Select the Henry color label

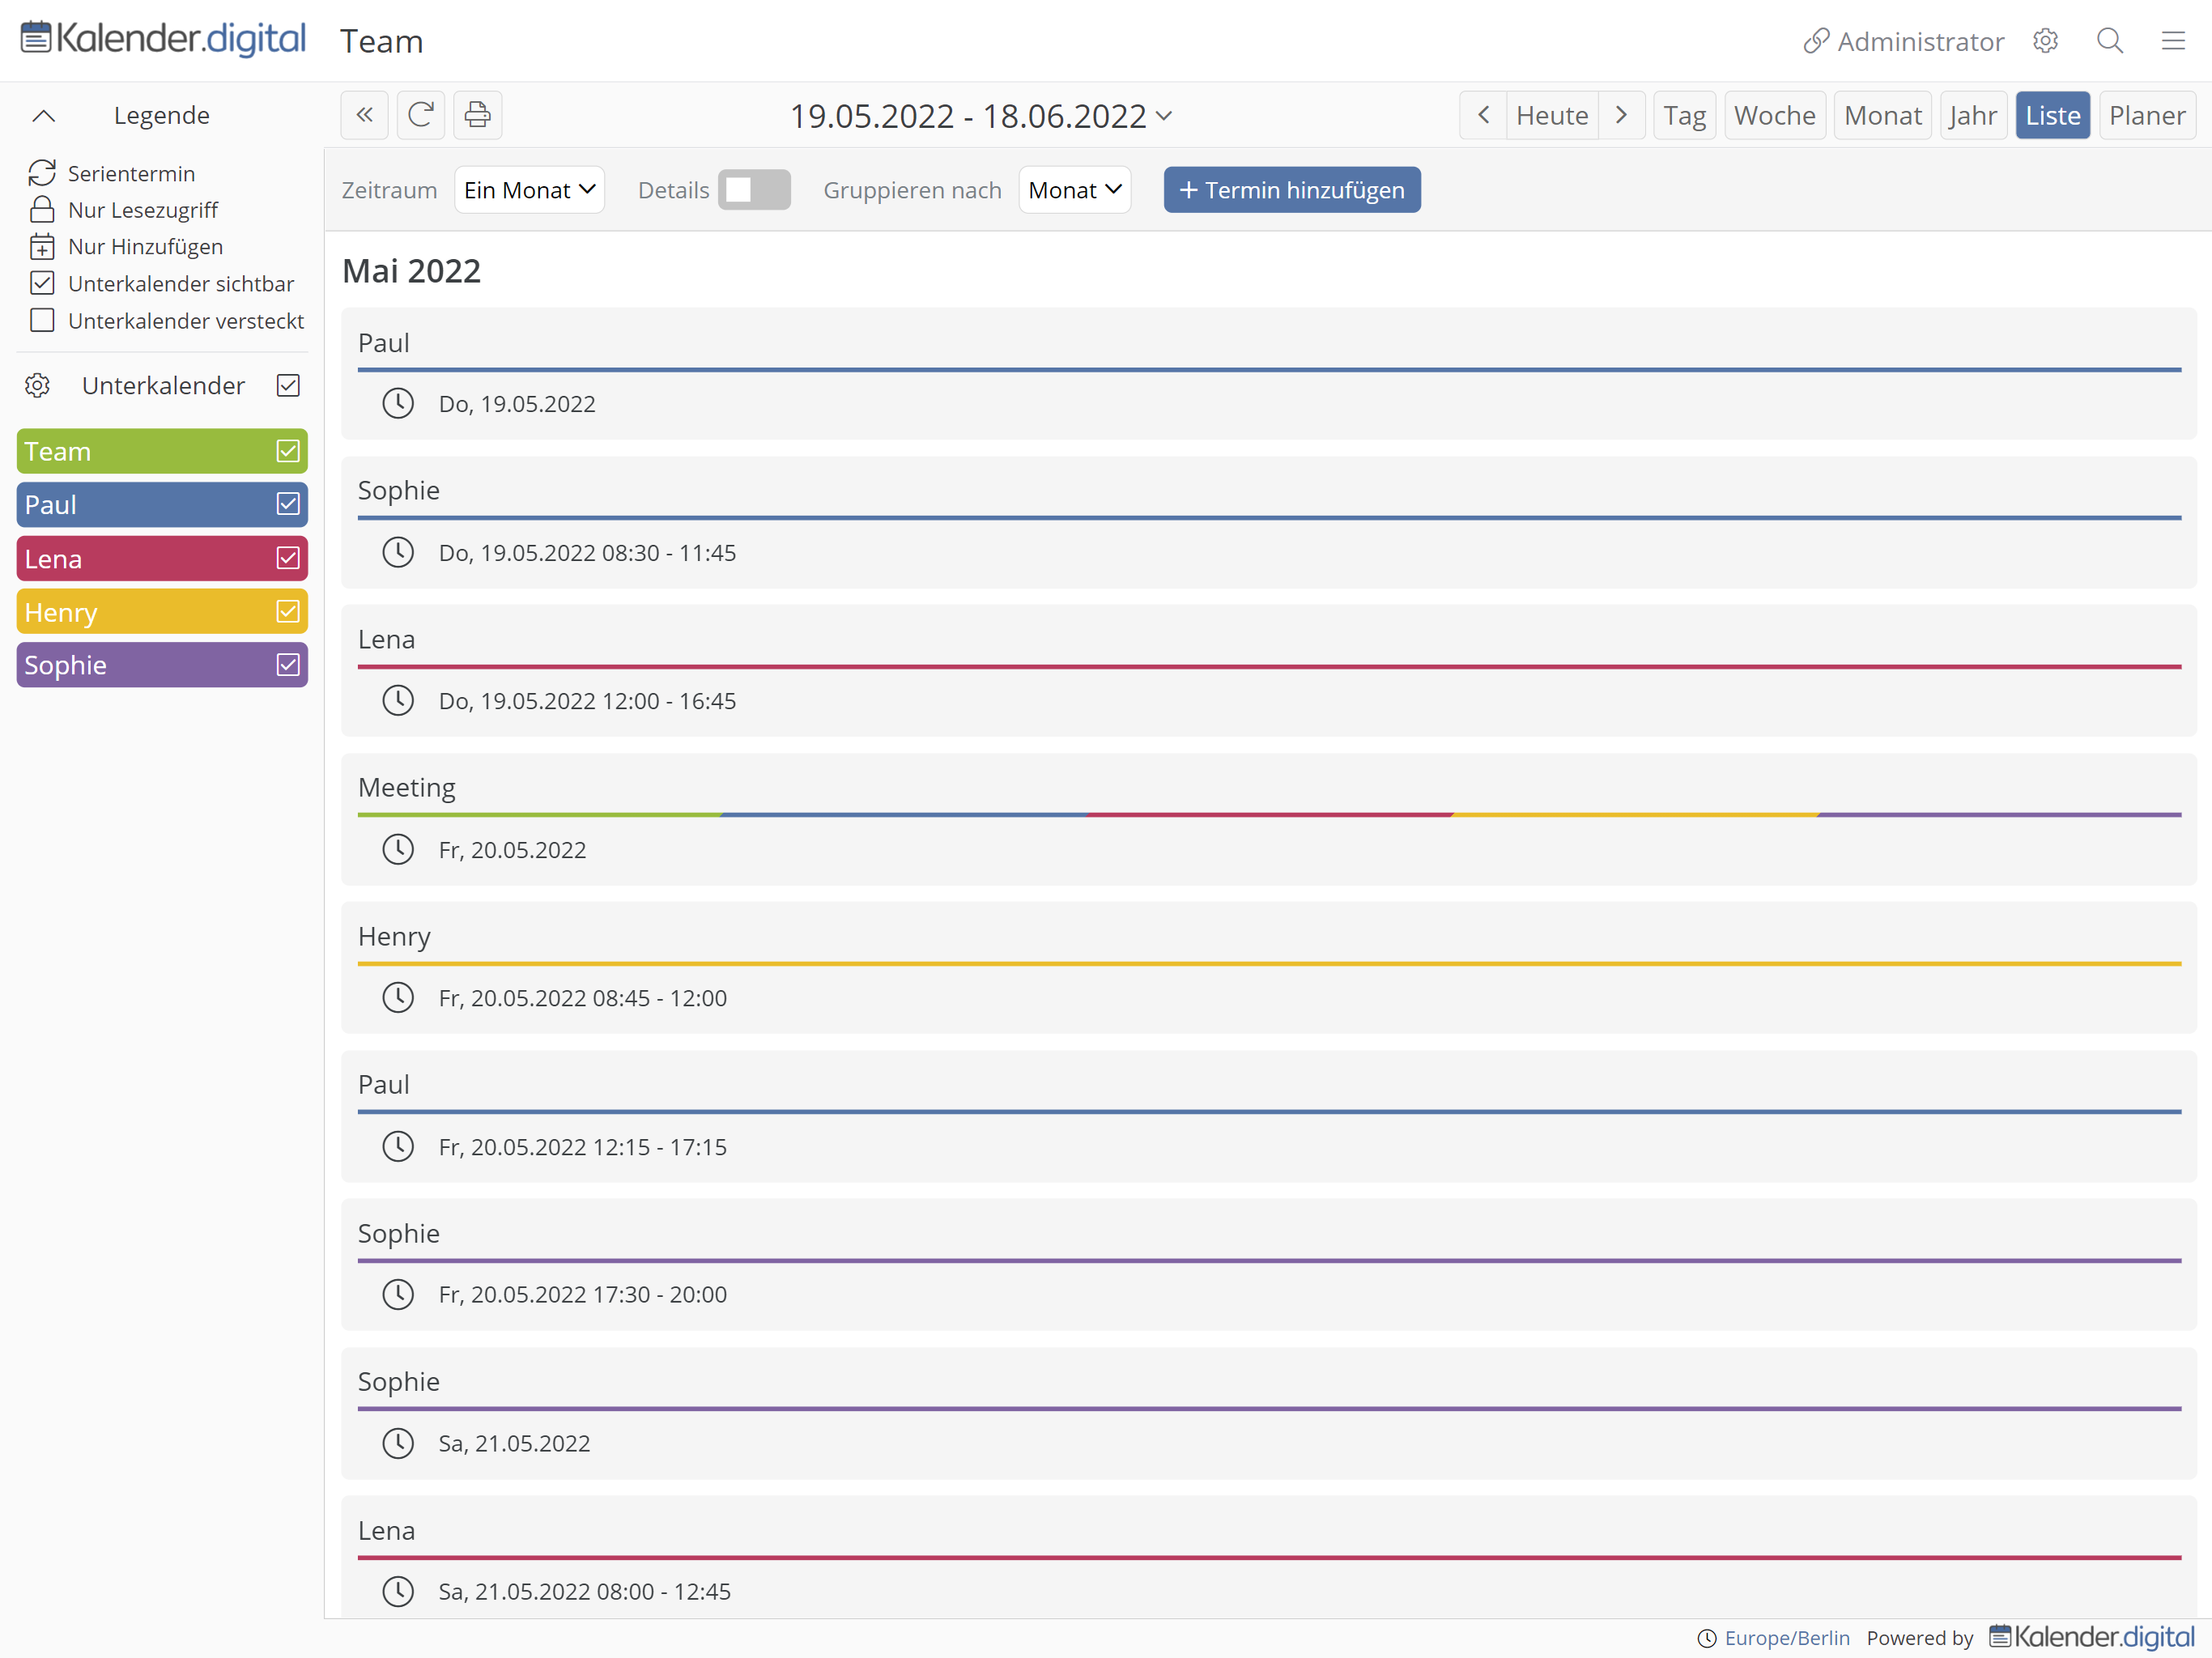tap(130, 611)
